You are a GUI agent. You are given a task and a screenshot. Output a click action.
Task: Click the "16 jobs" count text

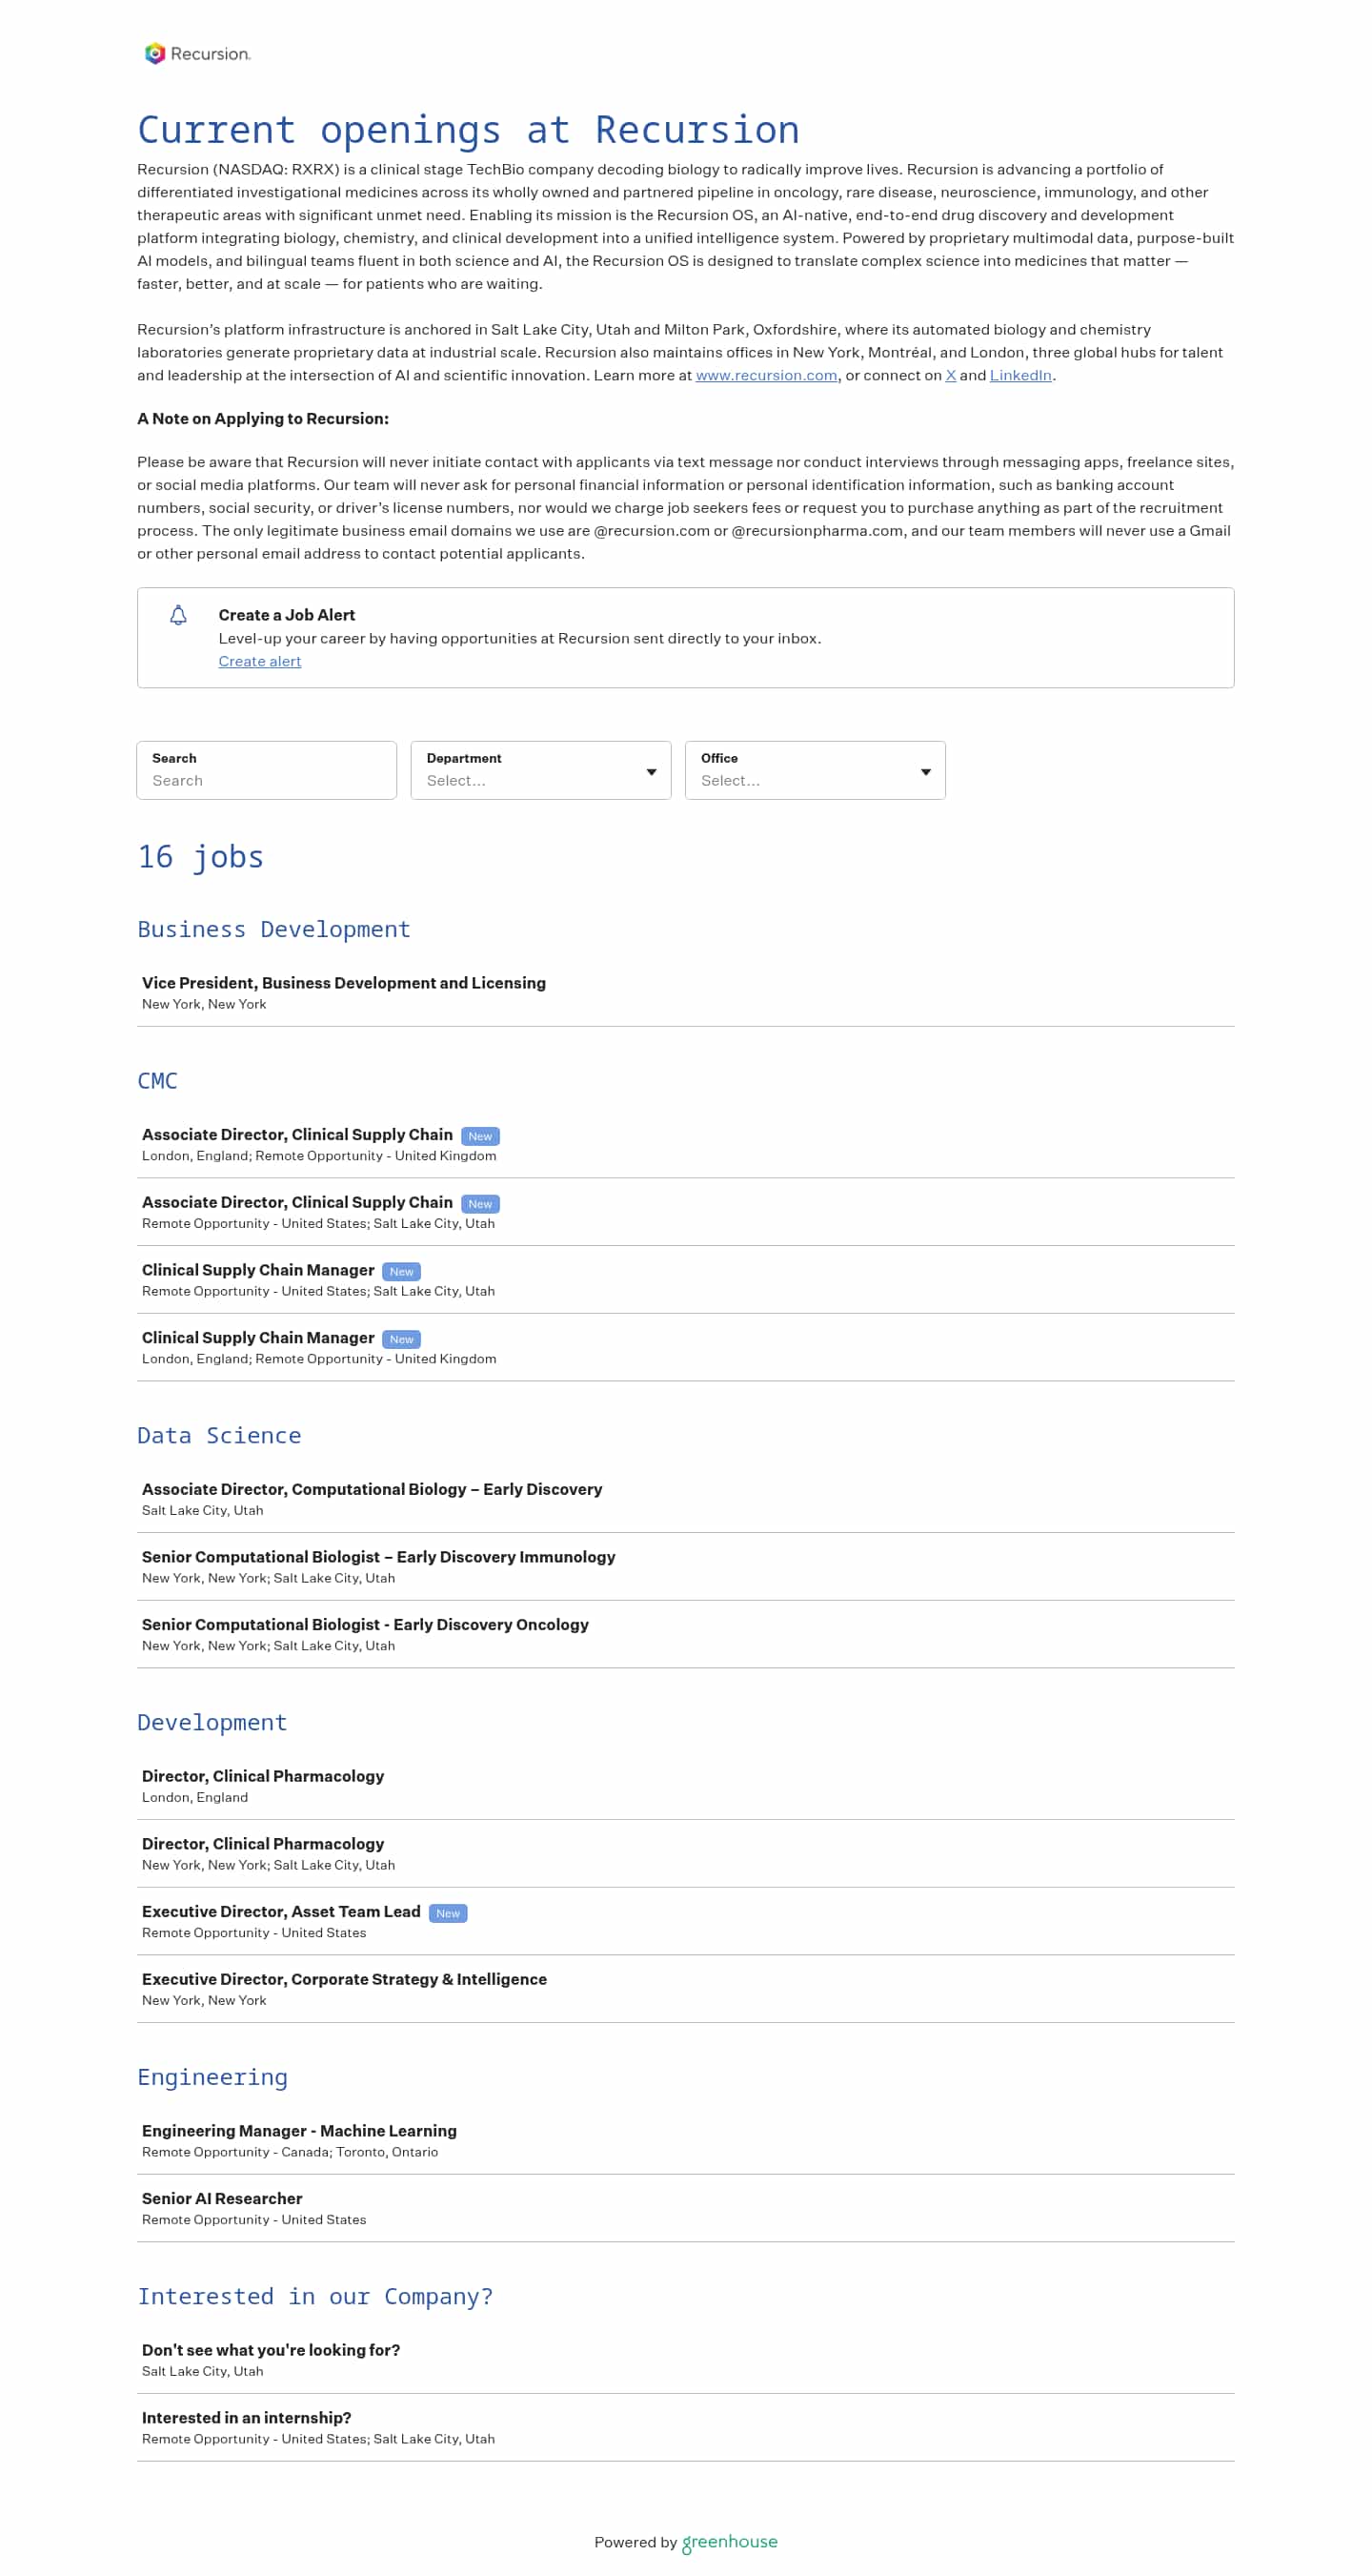point(201,857)
